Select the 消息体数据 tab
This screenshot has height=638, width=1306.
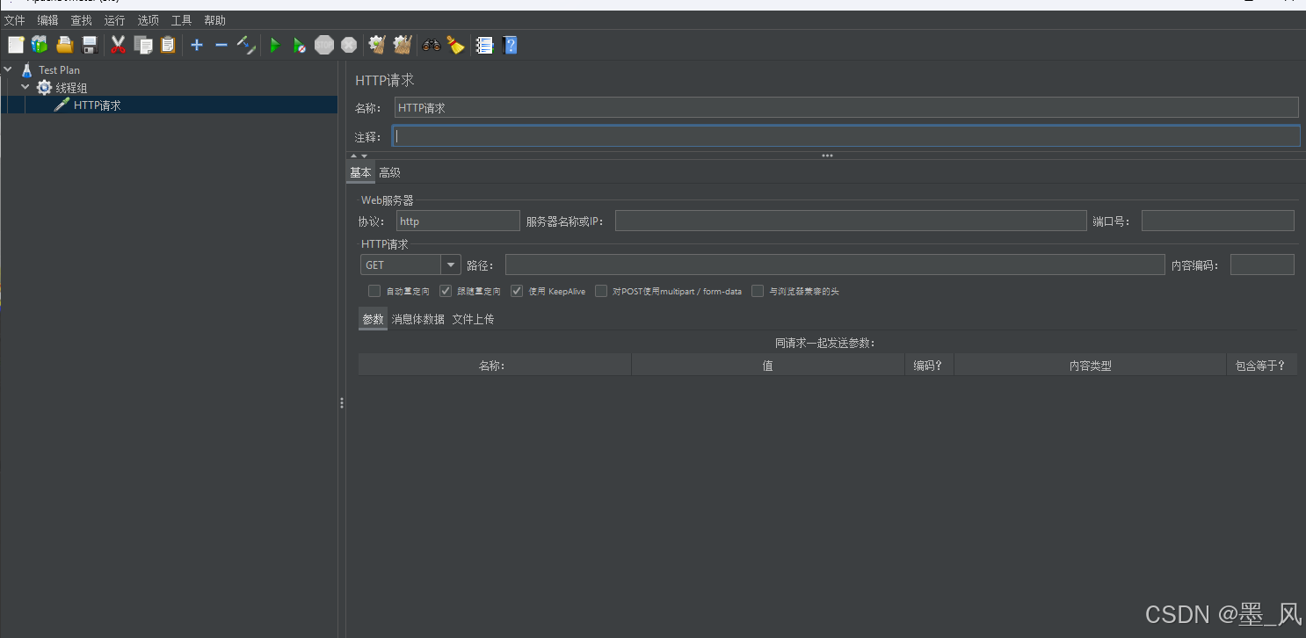417,319
